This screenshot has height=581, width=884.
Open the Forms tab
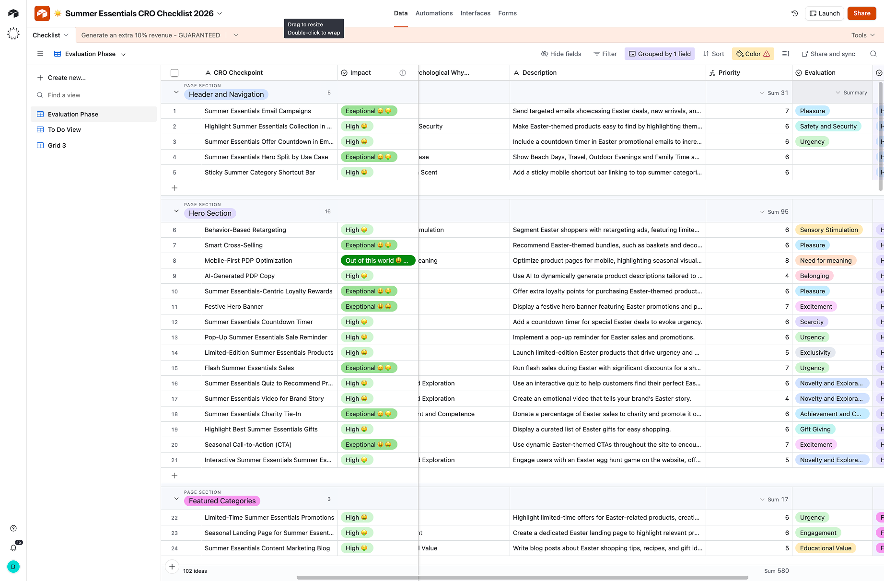[507, 13]
